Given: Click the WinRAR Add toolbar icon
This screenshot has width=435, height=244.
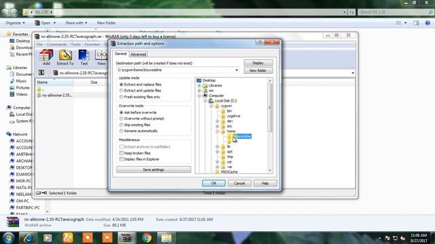Looking at the screenshot, I should [46, 57].
